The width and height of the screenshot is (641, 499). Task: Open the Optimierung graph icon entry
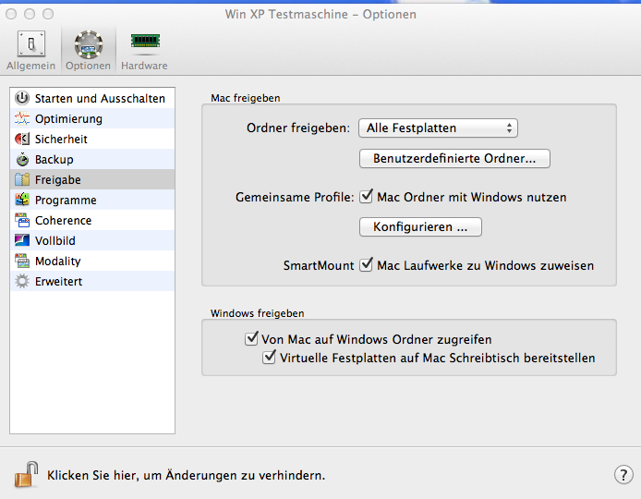(22, 118)
